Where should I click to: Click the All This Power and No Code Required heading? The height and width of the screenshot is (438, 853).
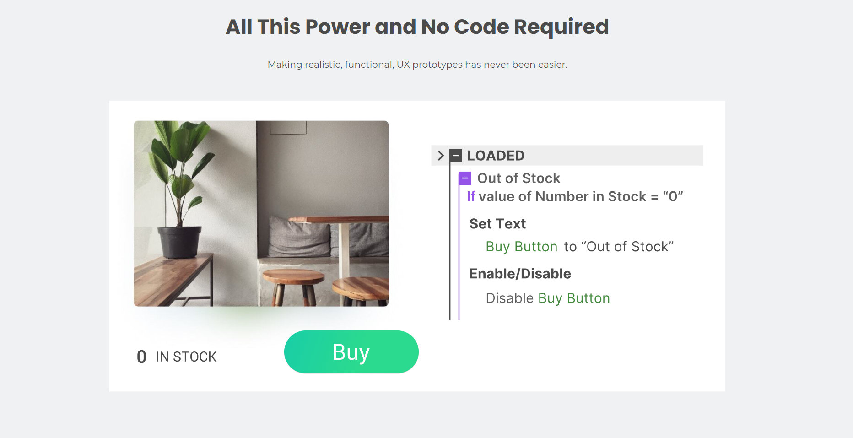pyautogui.click(x=417, y=27)
